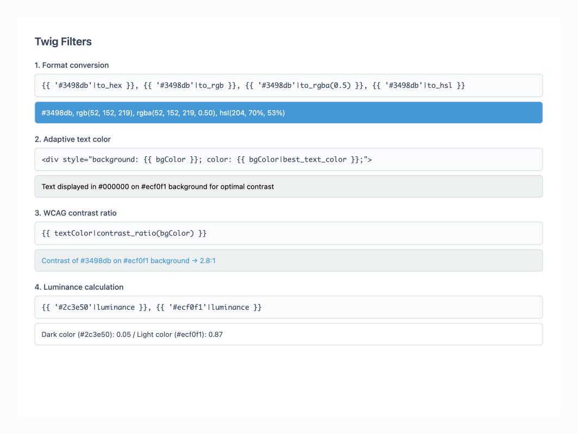Viewport: 578px width, 434px height.
Task: Select the "4. Luminance calculation" heading
Action: [x=79, y=287]
